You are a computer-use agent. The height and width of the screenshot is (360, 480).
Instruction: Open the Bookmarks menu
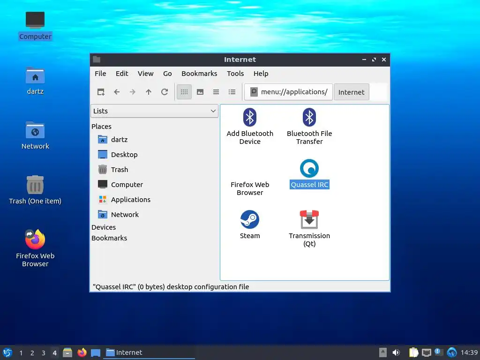point(199,74)
